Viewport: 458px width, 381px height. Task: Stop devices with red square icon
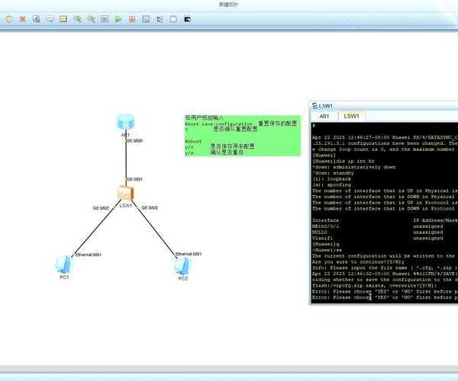[x=132, y=18]
